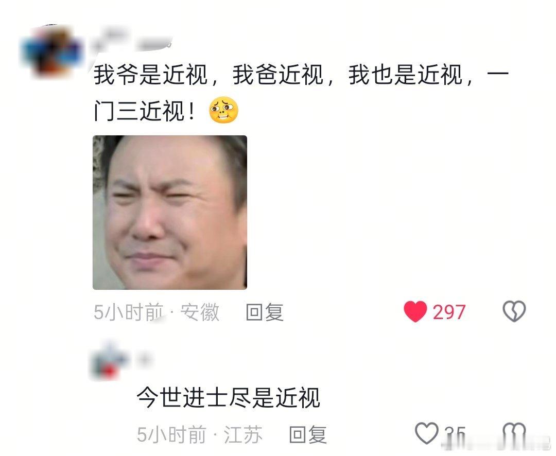Select the comment text 我爷是近视

coord(150,75)
